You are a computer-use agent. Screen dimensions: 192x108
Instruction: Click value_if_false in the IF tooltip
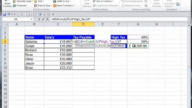115,46
